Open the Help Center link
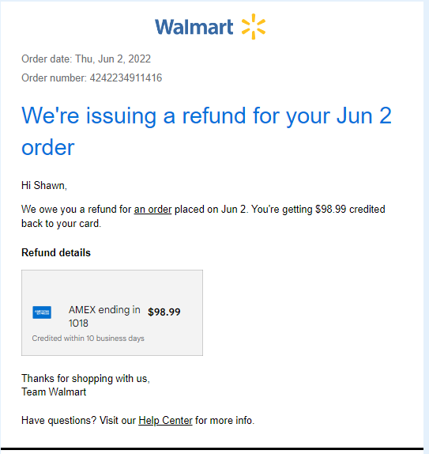 point(165,420)
